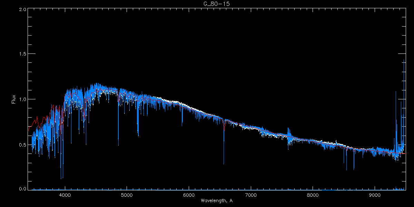Select the 5000 wavelength tick label
Viewport: 414px width, 207px height.
coord(127,195)
